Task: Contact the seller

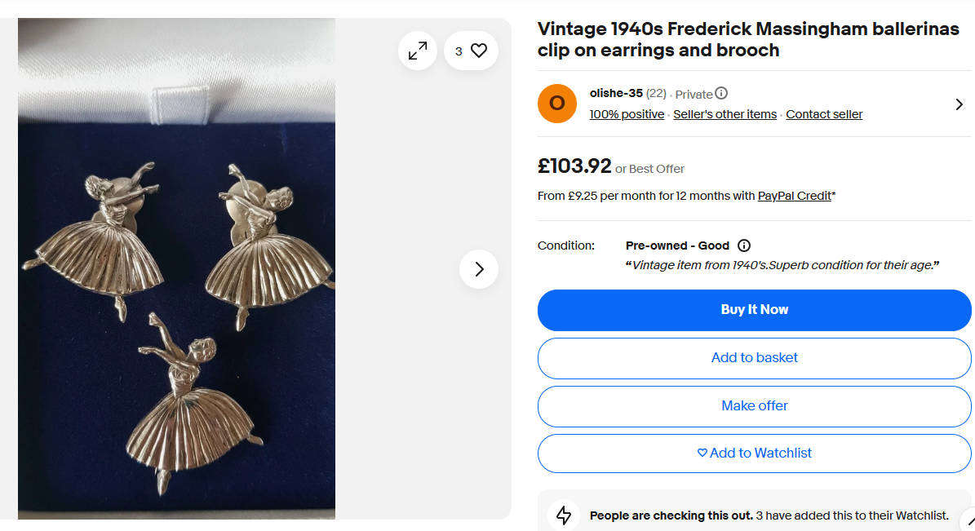Action: 824,114
